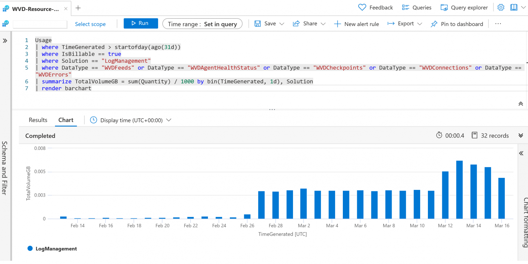Switch to the Results tab
528x264 pixels.
[38, 120]
